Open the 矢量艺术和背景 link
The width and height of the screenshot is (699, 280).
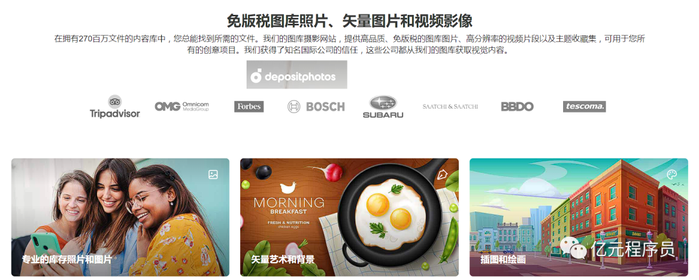(x=283, y=259)
